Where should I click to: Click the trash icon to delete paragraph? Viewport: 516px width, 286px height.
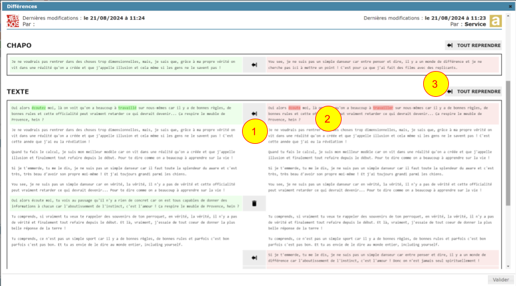tap(253, 204)
